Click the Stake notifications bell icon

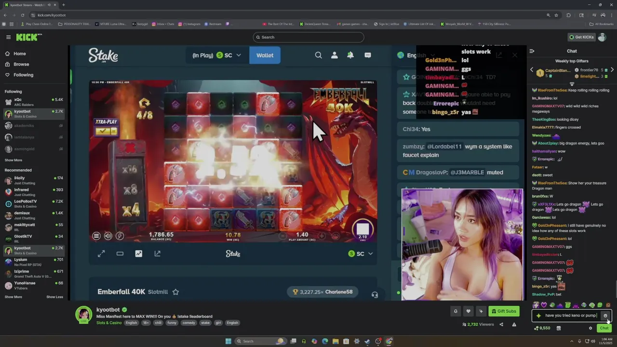coord(350,55)
